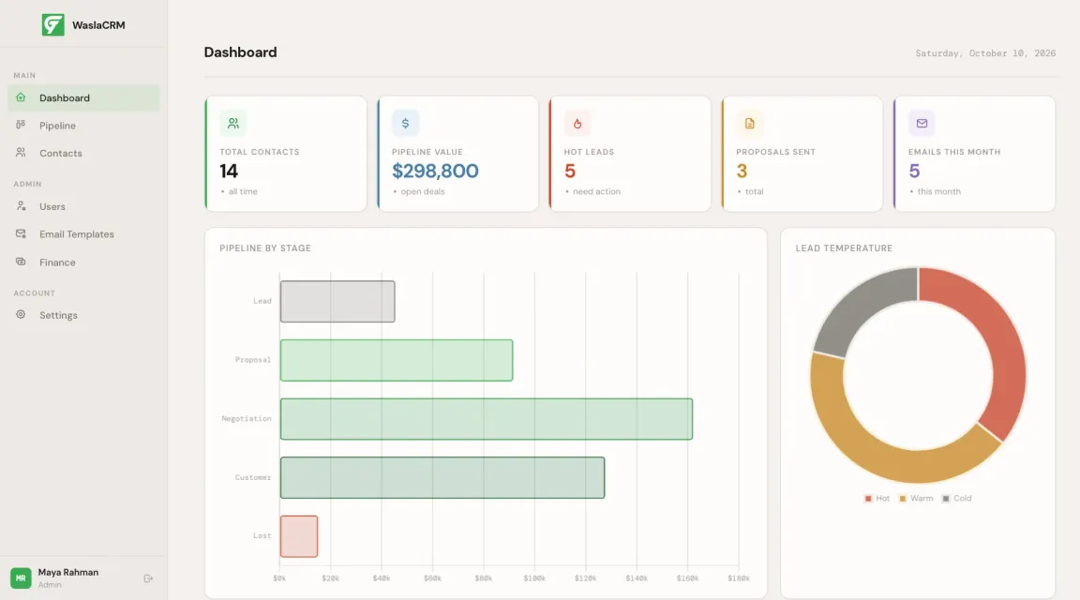Go to the Contacts page

point(83,153)
